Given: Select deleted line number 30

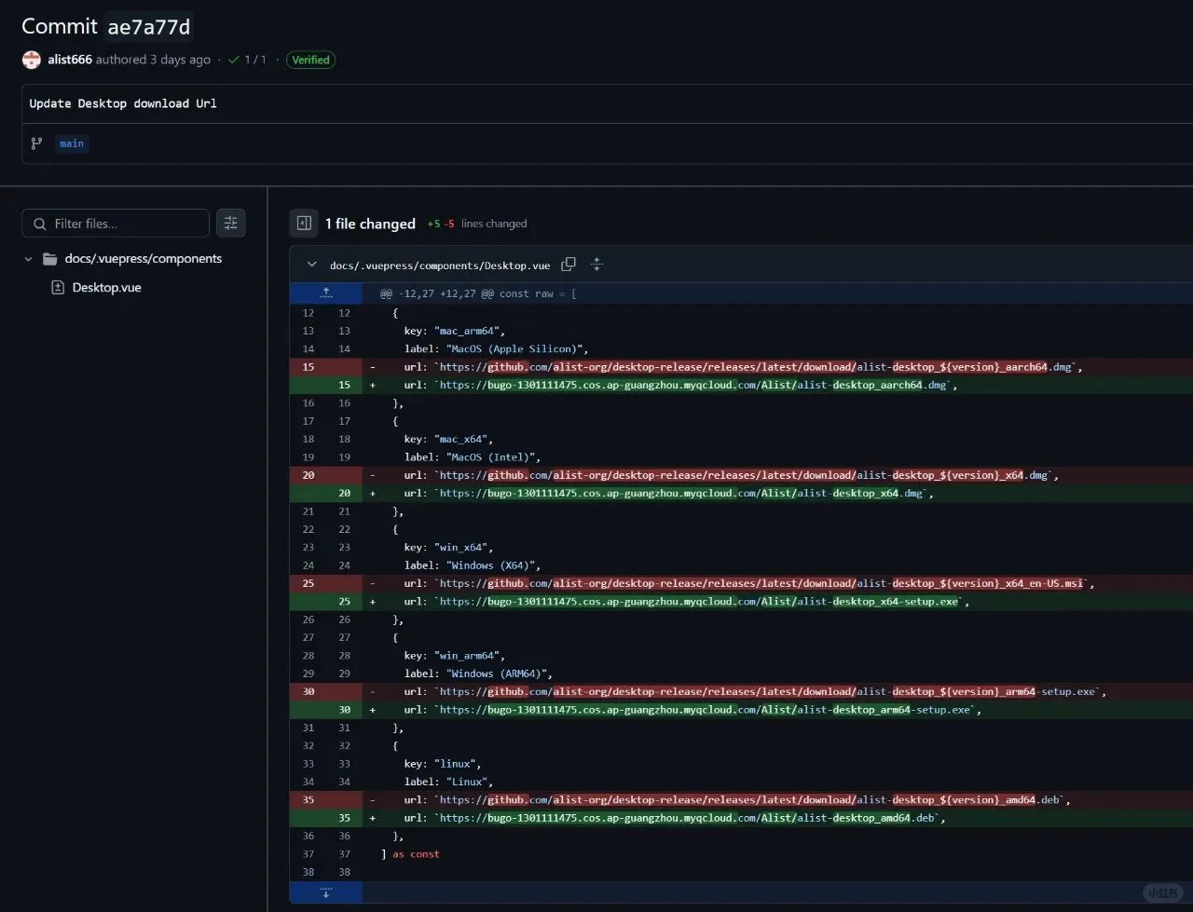Looking at the screenshot, I should point(309,691).
